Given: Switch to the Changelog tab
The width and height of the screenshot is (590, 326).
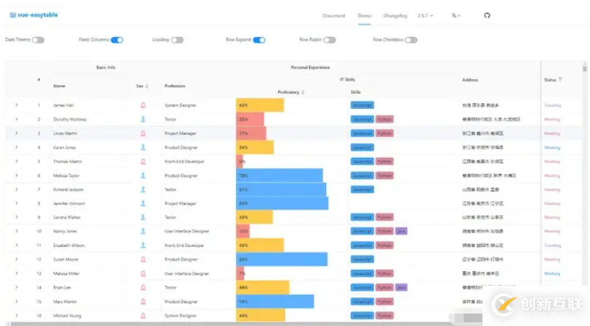Looking at the screenshot, I should coord(395,16).
